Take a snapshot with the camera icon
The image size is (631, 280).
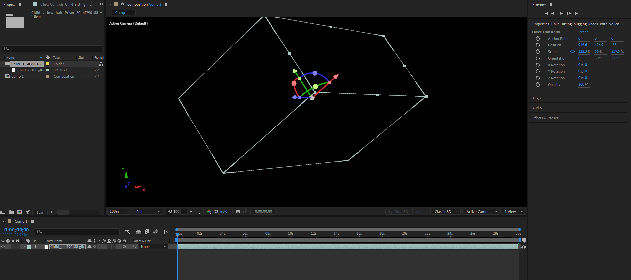tap(238, 212)
